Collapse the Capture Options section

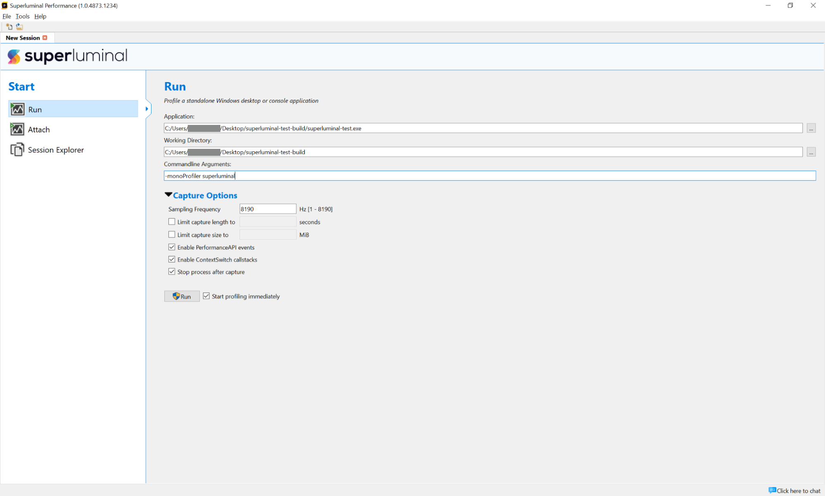click(x=168, y=195)
